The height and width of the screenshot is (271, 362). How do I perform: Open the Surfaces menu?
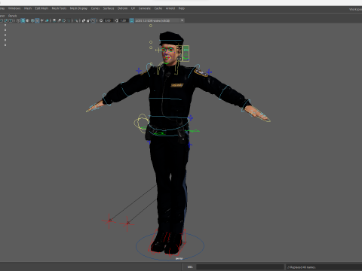(109, 8)
